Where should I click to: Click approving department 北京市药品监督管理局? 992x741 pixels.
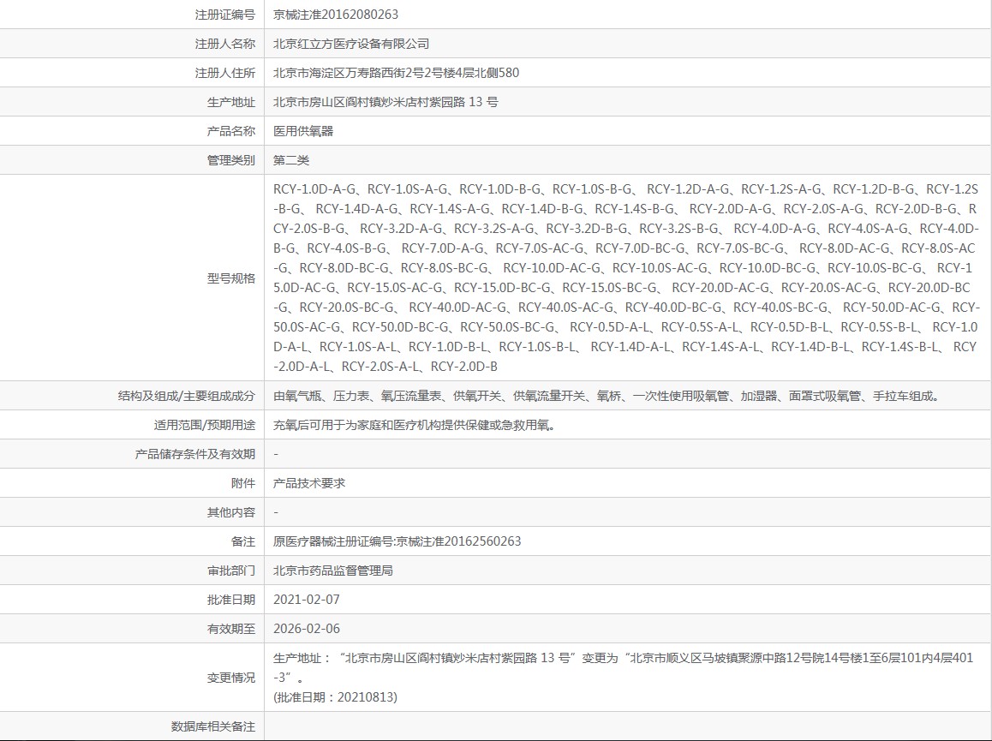tap(332, 571)
